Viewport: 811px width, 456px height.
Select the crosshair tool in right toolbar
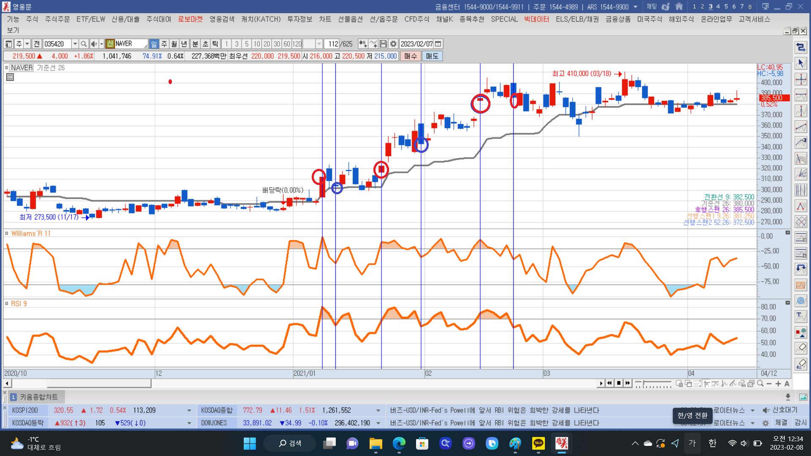pyautogui.click(x=800, y=79)
